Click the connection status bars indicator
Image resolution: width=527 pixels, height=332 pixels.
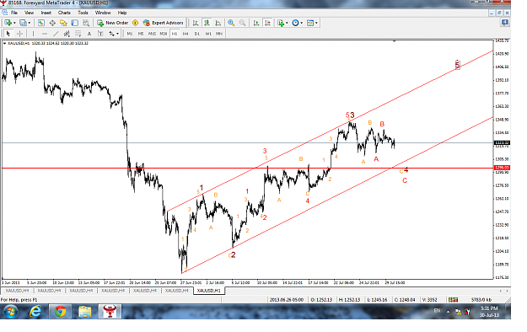453,299
